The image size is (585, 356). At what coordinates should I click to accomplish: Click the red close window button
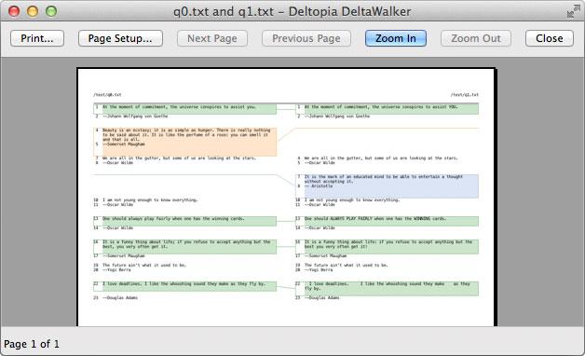14,11
